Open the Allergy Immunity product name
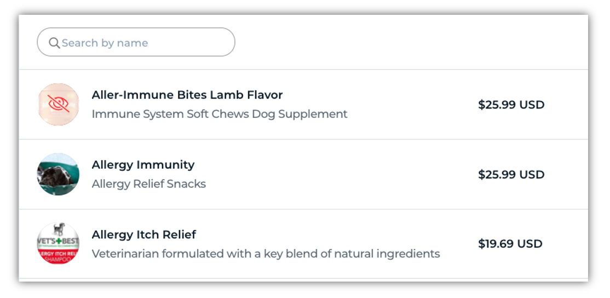The height and width of the screenshot is (298, 610). pos(143,164)
